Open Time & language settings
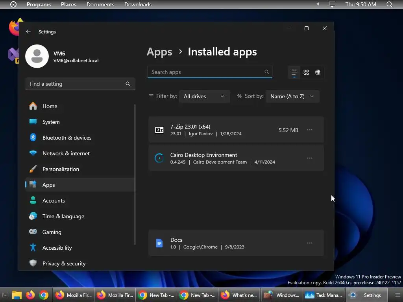 (x=80, y=216)
